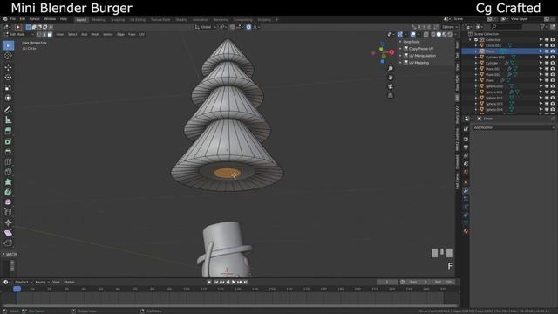
Task: Select the Shrink/Fatten tool
Action: click(8, 222)
